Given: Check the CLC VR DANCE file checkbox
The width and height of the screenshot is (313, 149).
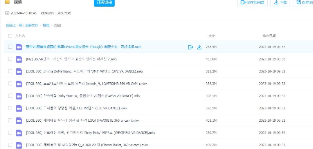Looking at the screenshot, I should pos(10,108).
